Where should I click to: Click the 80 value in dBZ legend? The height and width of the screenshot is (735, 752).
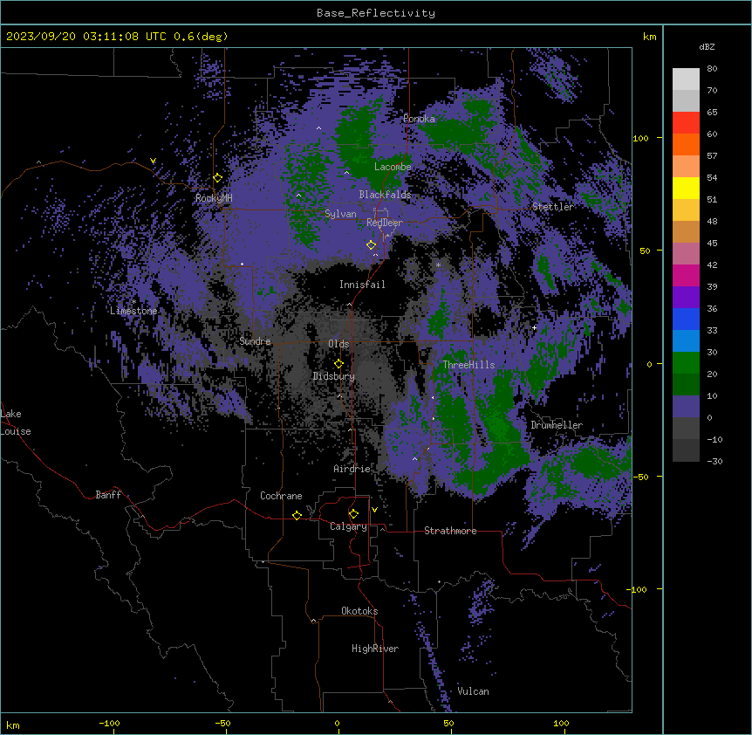(712, 69)
